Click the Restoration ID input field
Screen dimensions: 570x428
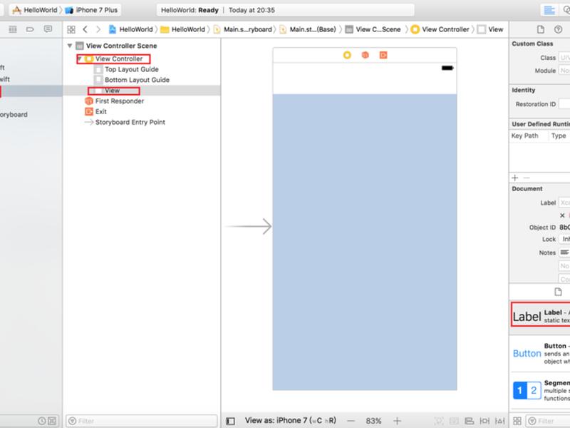click(x=564, y=104)
